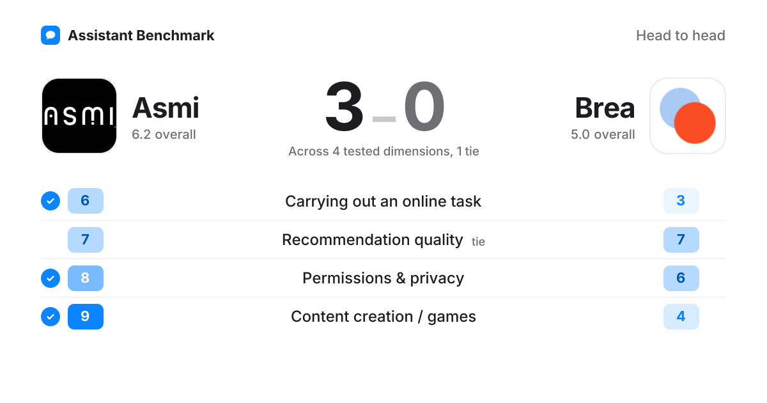Image resolution: width=767 pixels, height=403 pixels.
Task: Select Asmi's score 9 badge
Action: pyautogui.click(x=86, y=316)
